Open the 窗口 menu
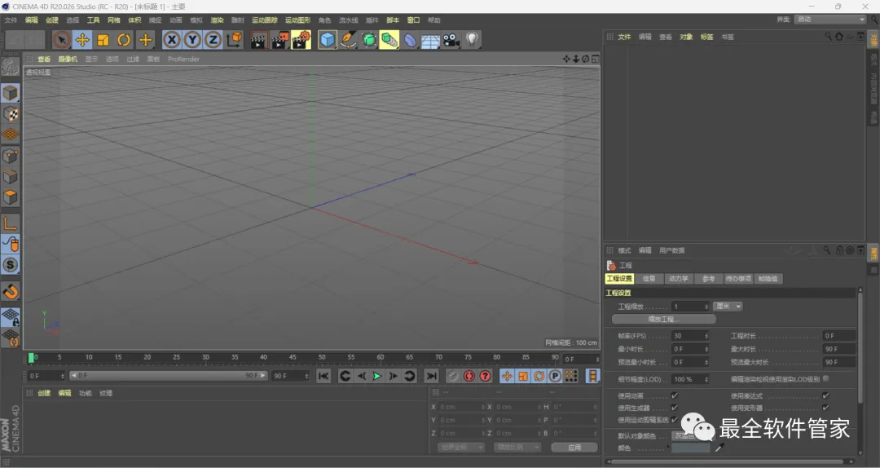 pos(414,20)
